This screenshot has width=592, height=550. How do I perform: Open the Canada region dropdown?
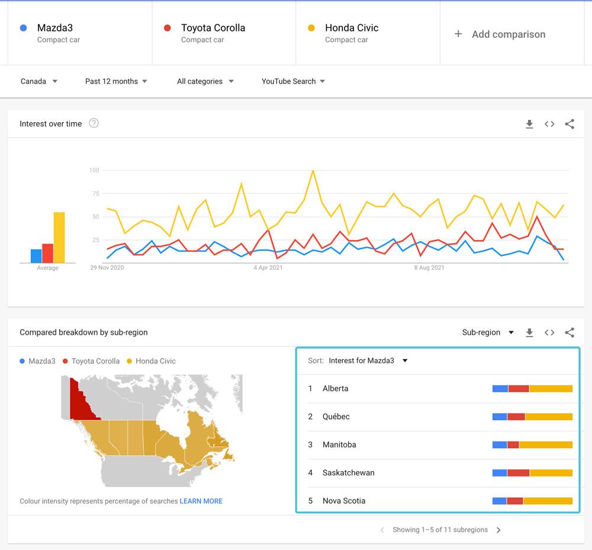pyautogui.click(x=39, y=81)
